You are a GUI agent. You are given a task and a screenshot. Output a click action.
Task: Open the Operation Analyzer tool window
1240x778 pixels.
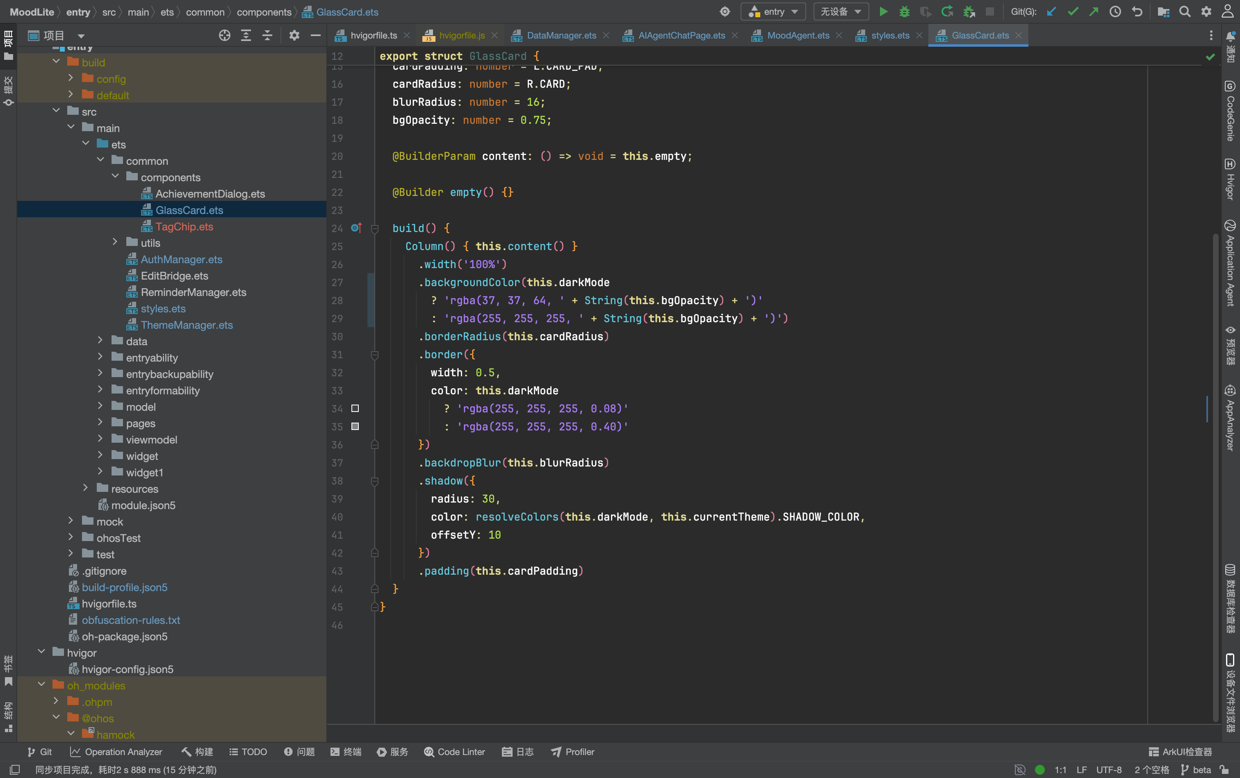(x=116, y=752)
